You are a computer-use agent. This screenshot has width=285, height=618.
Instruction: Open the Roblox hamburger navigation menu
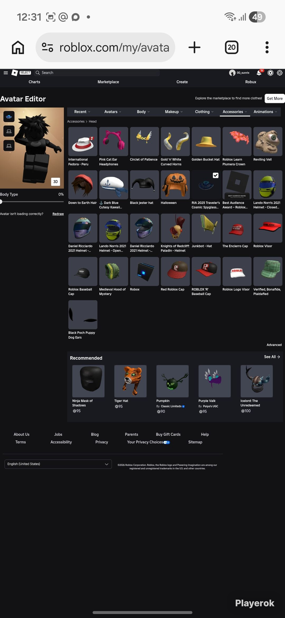click(6, 73)
